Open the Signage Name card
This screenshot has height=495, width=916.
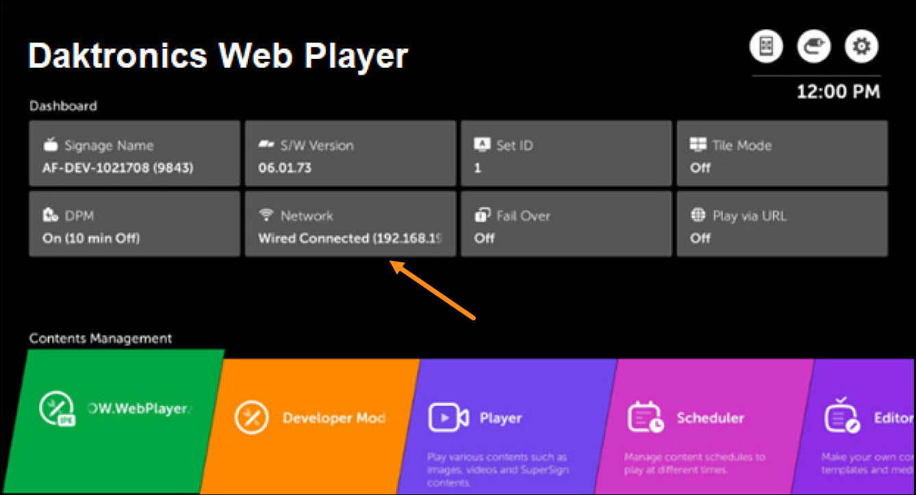[134, 153]
